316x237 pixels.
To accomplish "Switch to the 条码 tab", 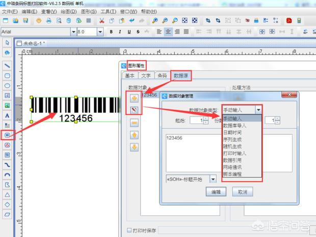I will pyautogui.click(x=162, y=76).
